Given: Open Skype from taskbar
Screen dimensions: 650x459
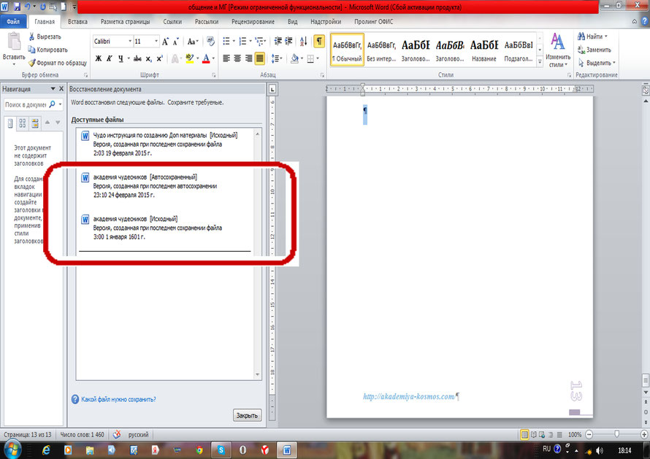Looking at the screenshot, I should coord(221,450).
